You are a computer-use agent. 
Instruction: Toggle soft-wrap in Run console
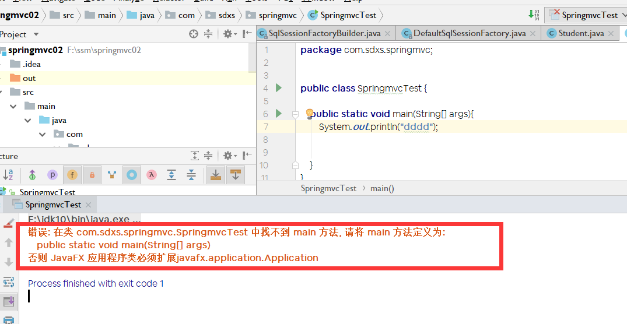8,282
